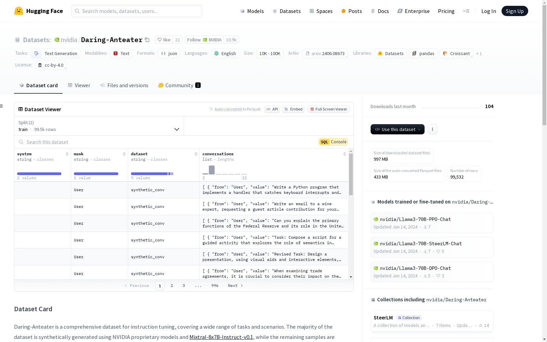
Task: Open Enterprise in the top navigation
Action: click(x=413, y=11)
